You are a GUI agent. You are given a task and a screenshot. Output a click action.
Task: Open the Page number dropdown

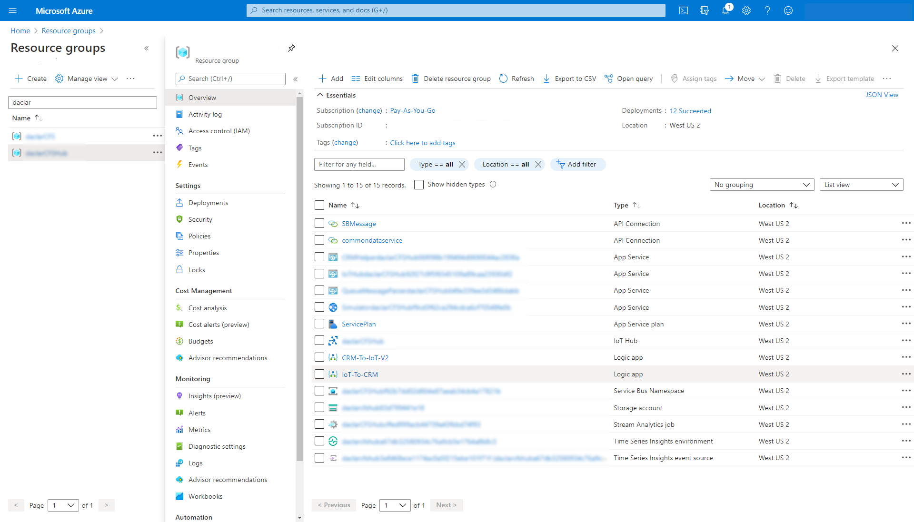[x=394, y=504]
